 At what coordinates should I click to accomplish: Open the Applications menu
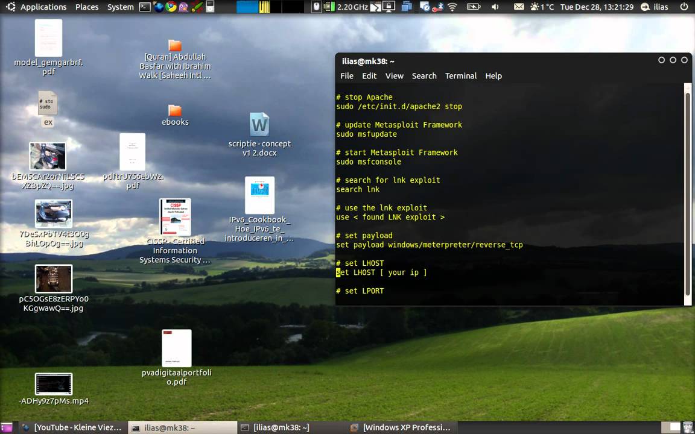[x=43, y=7]
